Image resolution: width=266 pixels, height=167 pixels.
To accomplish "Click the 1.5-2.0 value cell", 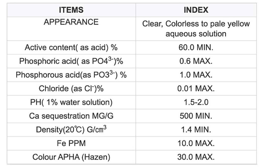I will pos(196,102).
